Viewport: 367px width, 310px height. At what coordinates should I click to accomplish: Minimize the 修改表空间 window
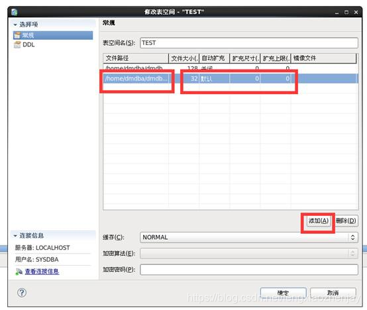coord(337,13)
